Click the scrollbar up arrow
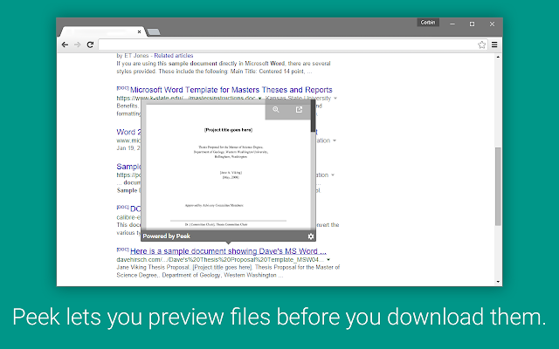Screen dimensions: 559x349 coord(498,57)
